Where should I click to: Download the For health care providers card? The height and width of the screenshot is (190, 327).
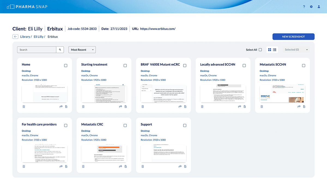pos(66,166)
